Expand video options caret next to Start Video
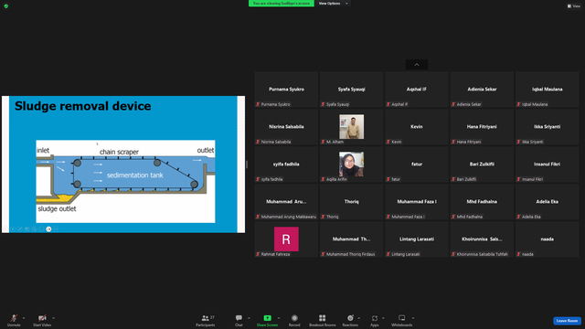 pos(53,318)
